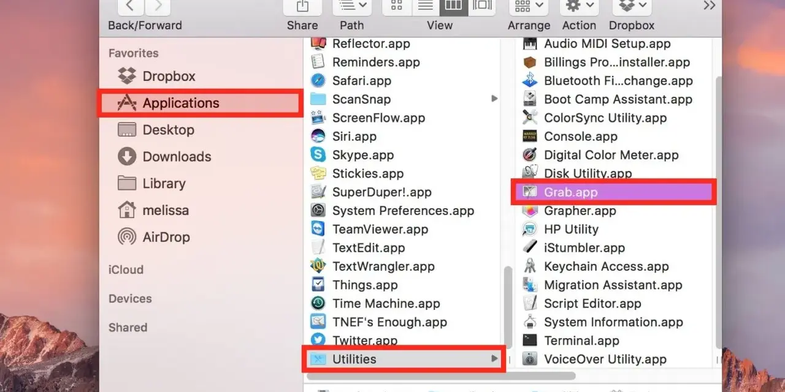Go forward with the Forward arrow button
Screen dimensions: 785x392
point(158,6)
